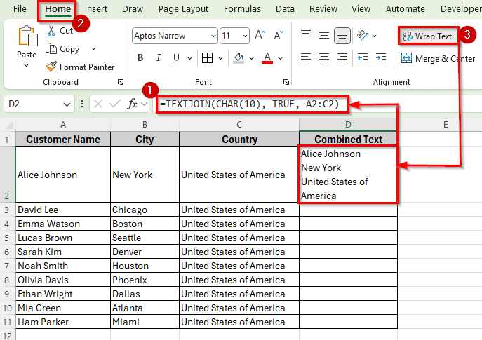
Task: Open the Aptos Narrow font name dropdown
Action: pos(213,36)
